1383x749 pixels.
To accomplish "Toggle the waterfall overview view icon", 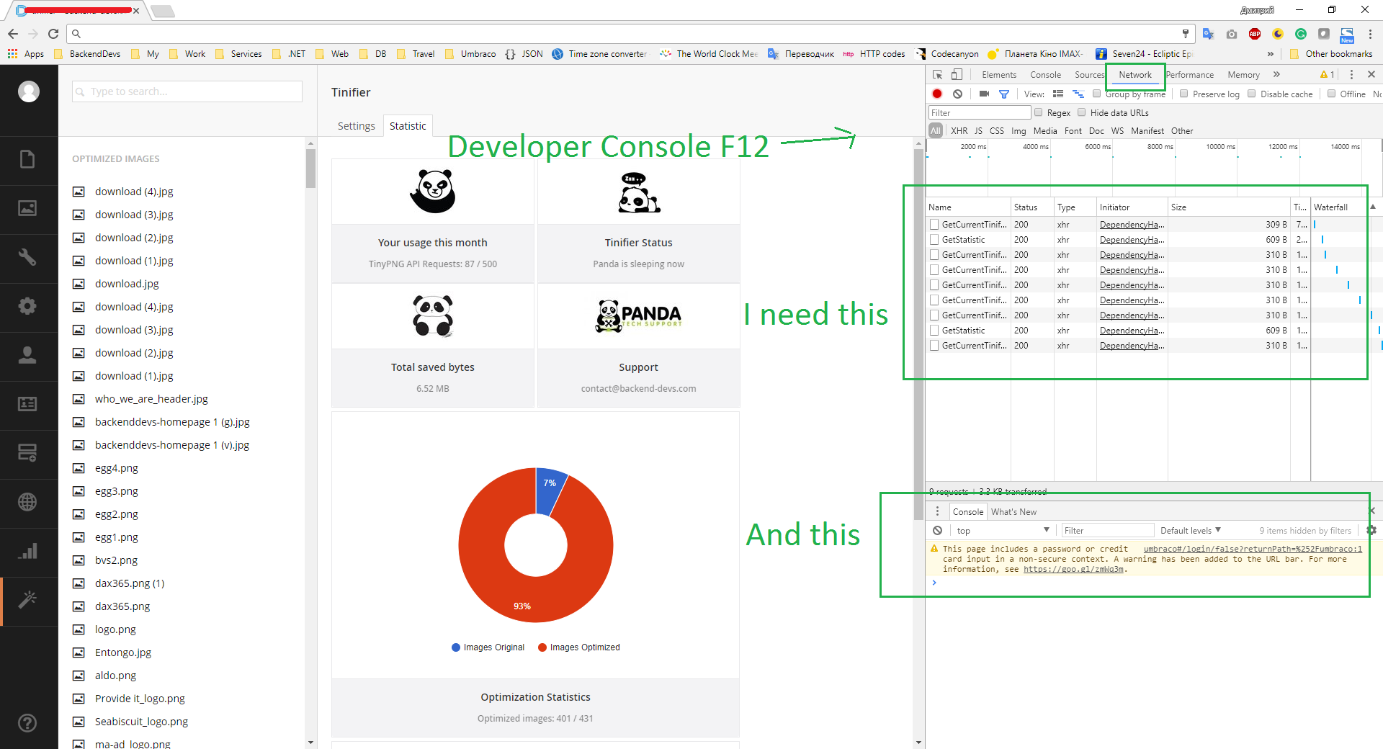I will [x=1078, y=94].
